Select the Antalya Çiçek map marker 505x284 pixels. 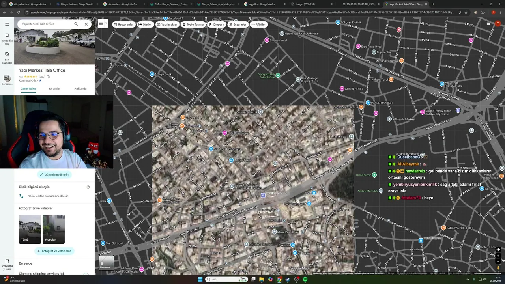pyautogui.click(x=152, y=74)
